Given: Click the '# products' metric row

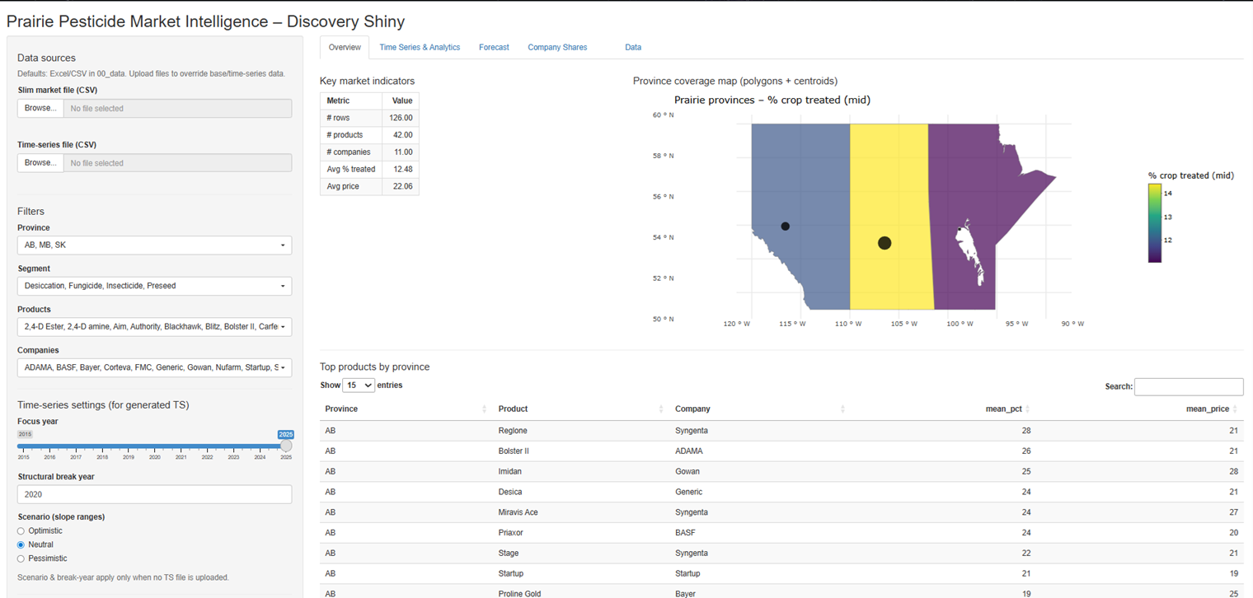Looking at the screenshot, I should (x=369, y=135).
